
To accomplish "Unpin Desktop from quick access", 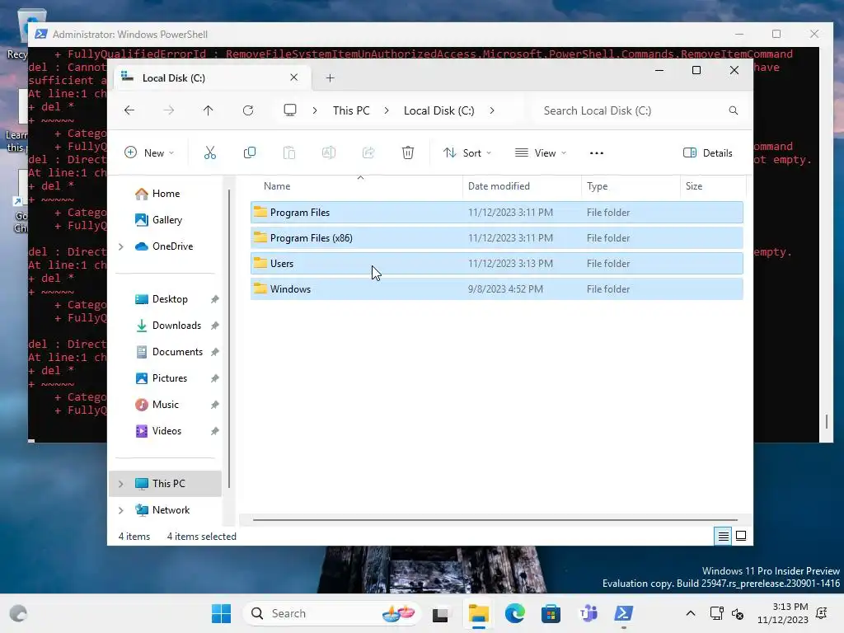I will (215, 299).
